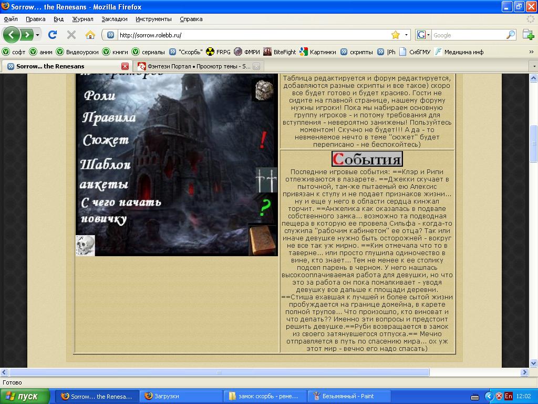Go forward with the green Forward arrow
Viewport: 538px width, 404px height.
coord(26,35)
